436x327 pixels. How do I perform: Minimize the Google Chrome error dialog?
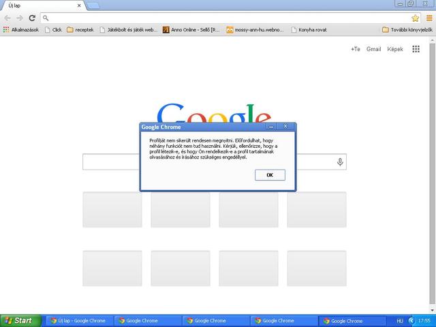point(271,127)
